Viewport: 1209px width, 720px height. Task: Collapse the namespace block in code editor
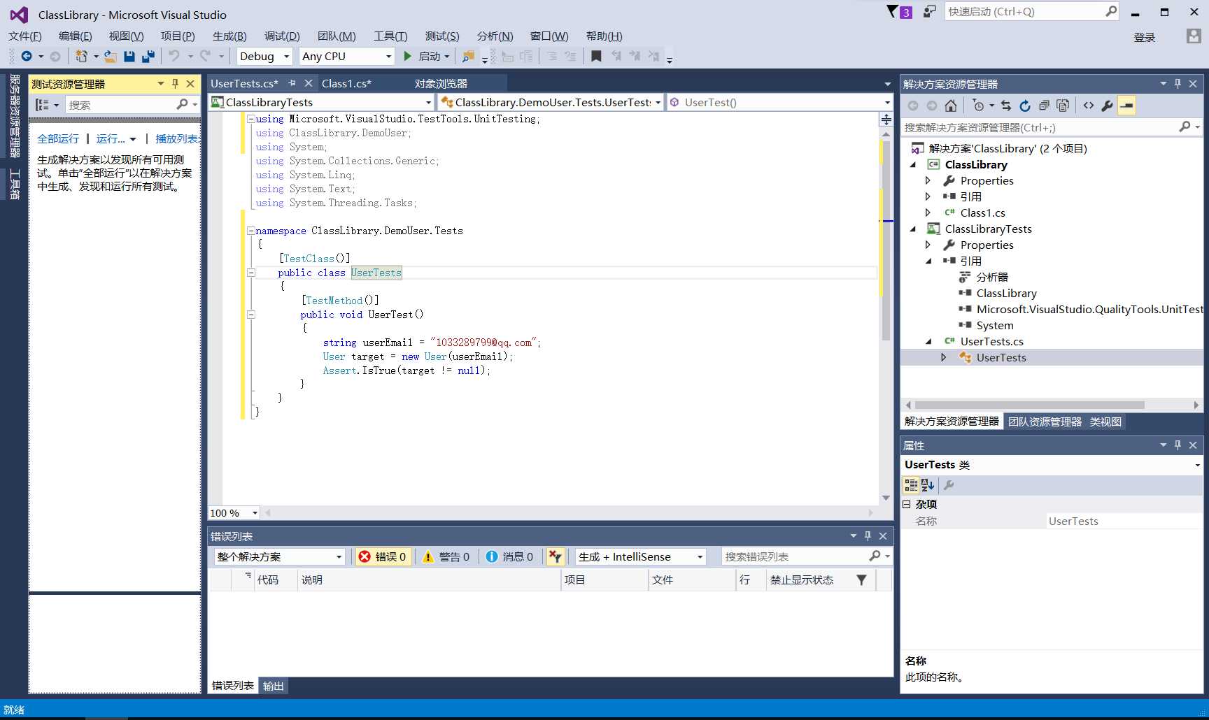click(x=250, y=231)
